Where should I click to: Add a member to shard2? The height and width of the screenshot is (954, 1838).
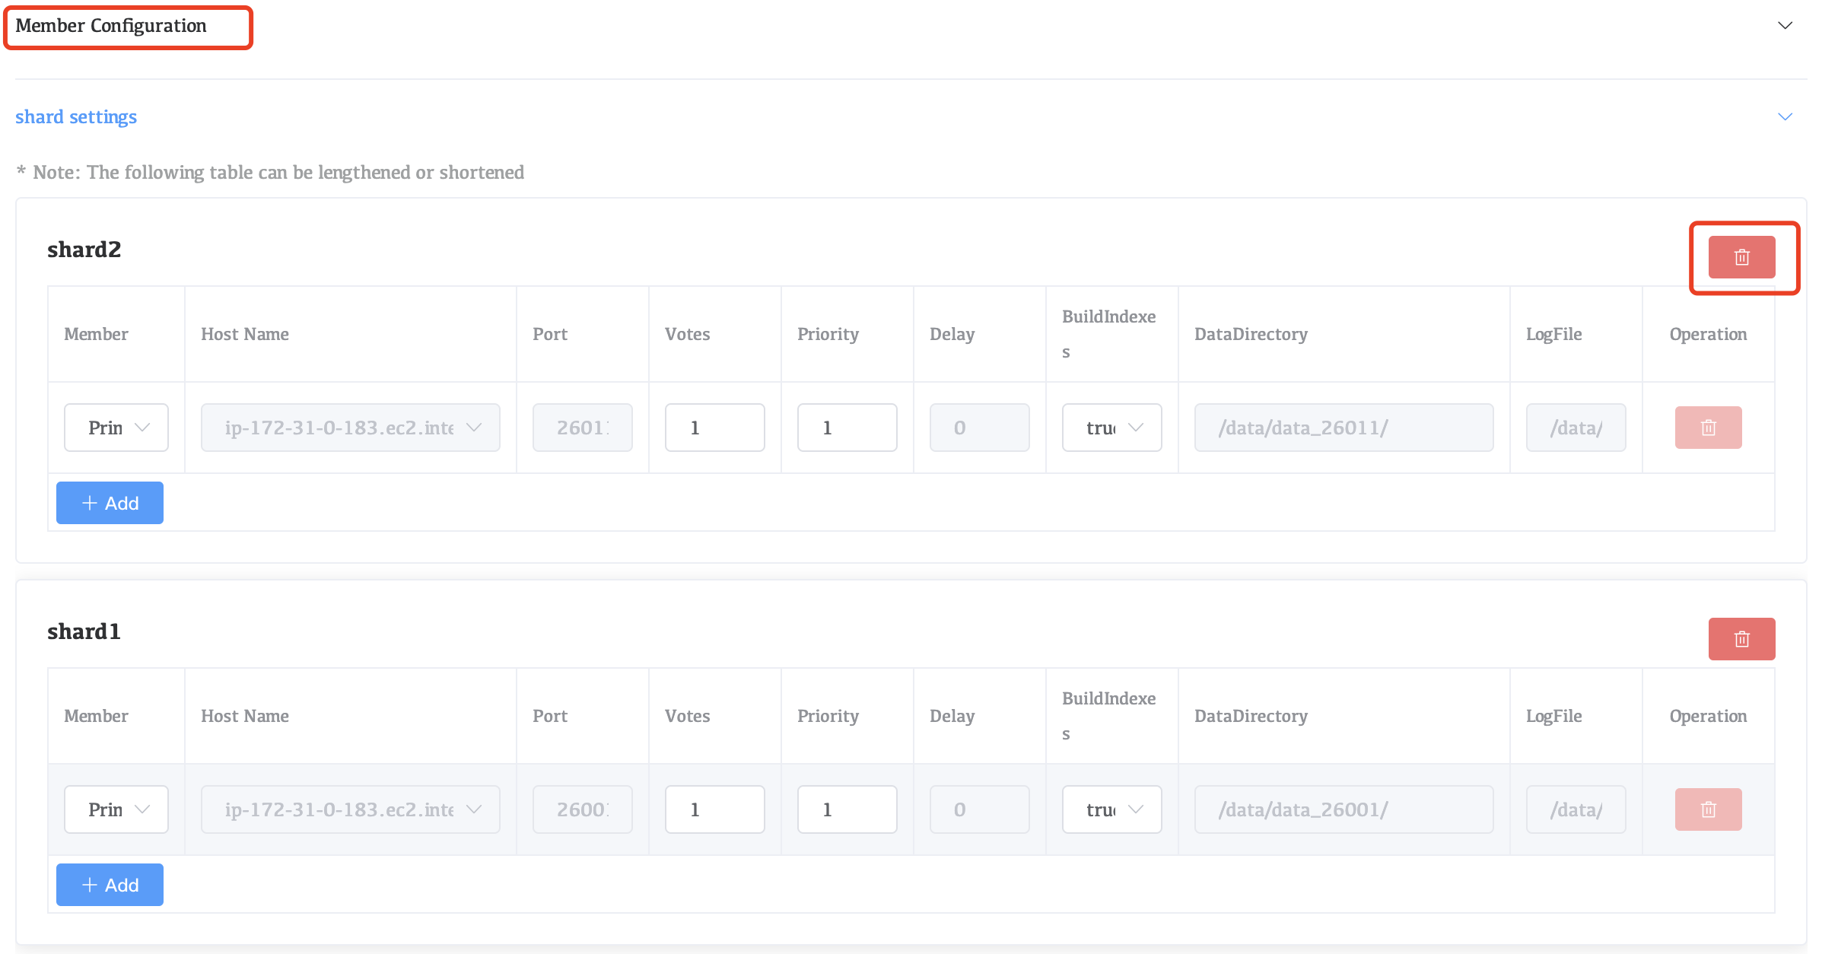[x=110, y=503]
